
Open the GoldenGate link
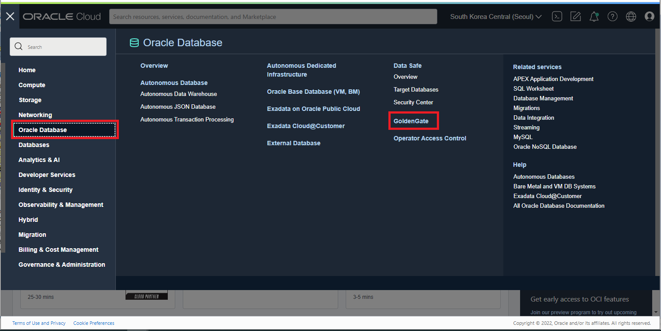tap(411, 121)
